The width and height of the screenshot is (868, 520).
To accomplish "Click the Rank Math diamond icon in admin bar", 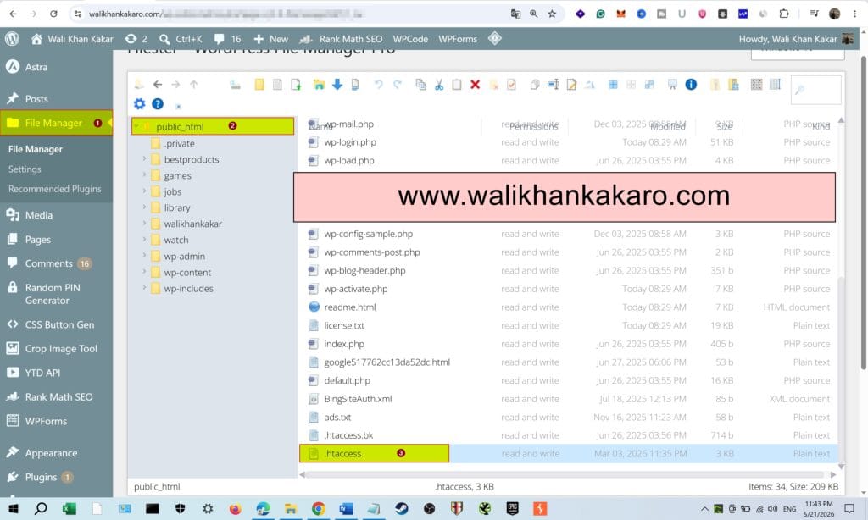I will click(x=495, y=38).
